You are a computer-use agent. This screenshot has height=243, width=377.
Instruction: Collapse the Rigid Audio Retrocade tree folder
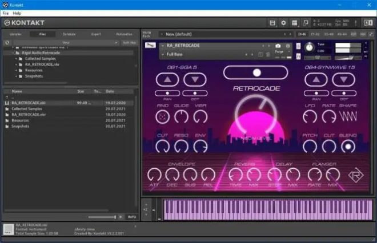pyautogui.click(x=13, y=53)
